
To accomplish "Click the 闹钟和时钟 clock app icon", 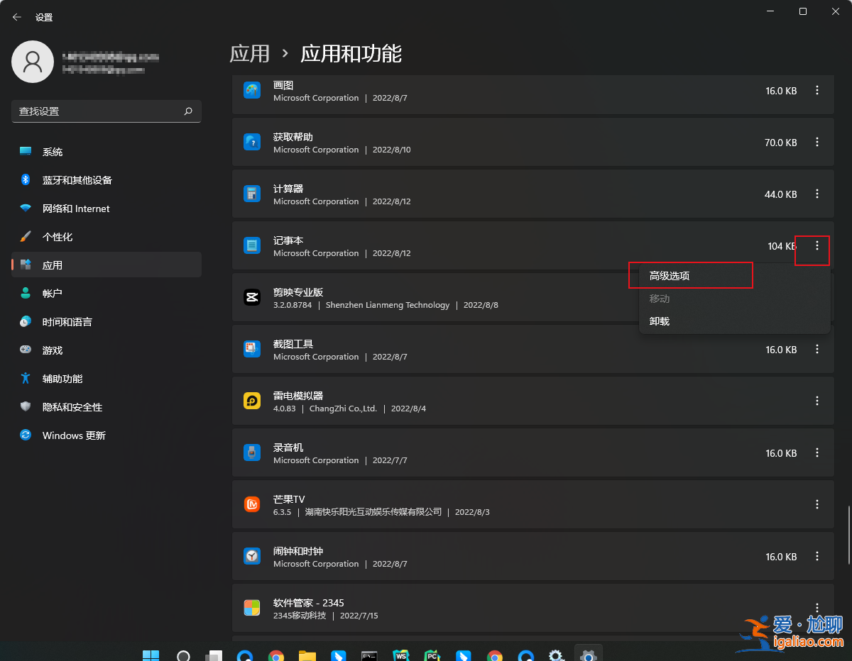I will point(252,556).
